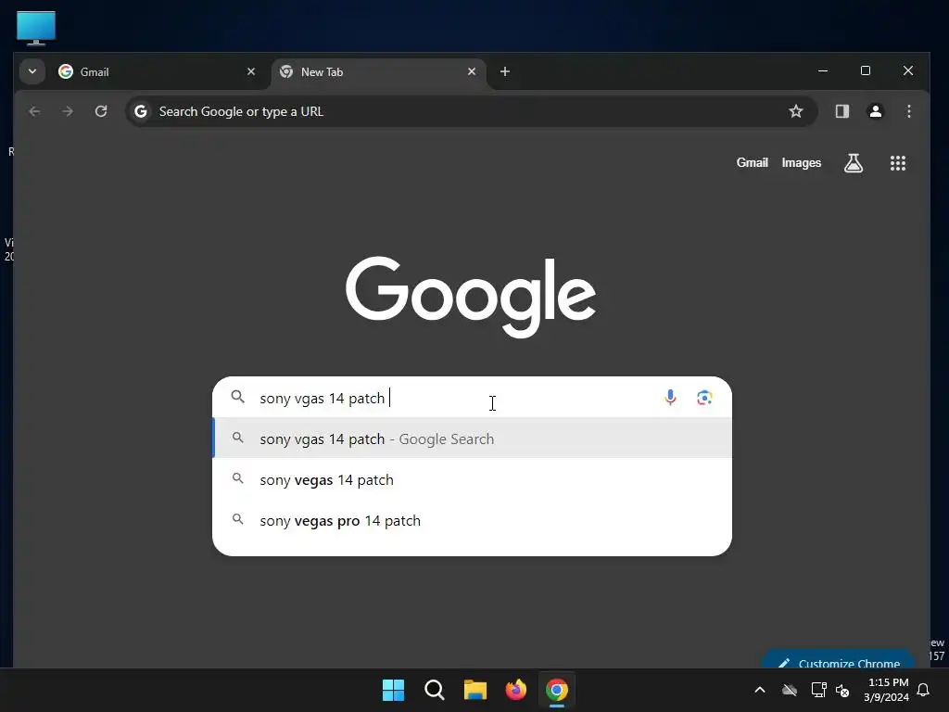This screenshot has height=712, width=949.
Task: Show hidden tray icons chevron
Action: (760, 690)
